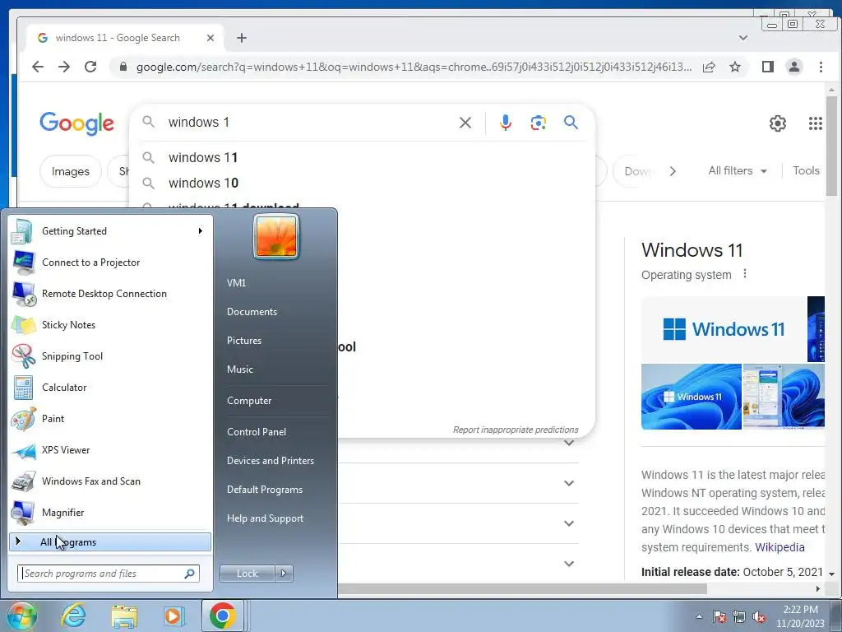Open Internet Explorer from taskbar
This screenshot has width=842, height=632.
click(72, 616)
